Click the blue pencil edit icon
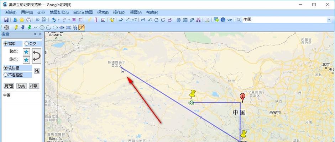The image size is (335, 142). (192, 20)
